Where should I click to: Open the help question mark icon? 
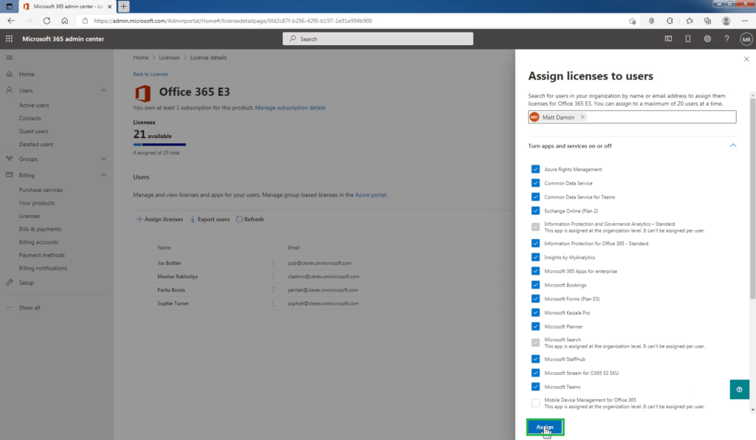pos(726,38)
